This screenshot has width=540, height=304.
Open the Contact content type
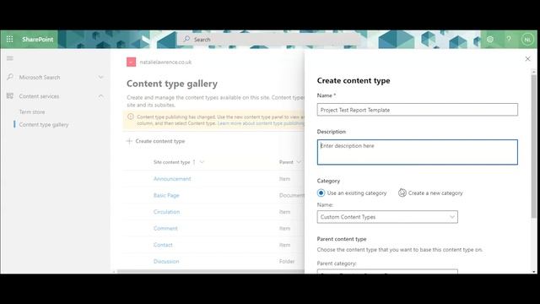[163, 245]
